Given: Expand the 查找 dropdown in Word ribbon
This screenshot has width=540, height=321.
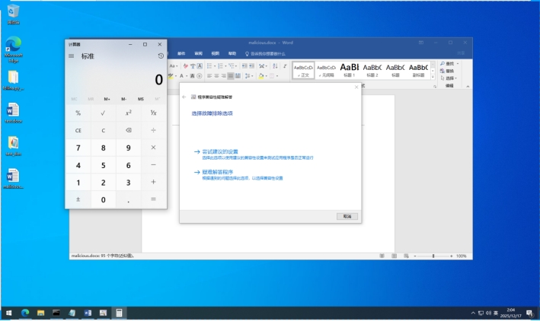Looking at the screenshot, I should pyautogui.click(x=458, y=63).
